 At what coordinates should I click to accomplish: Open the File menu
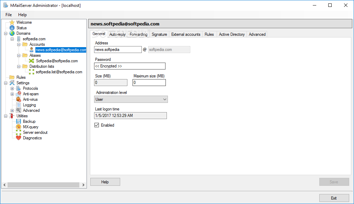[9, 15]
